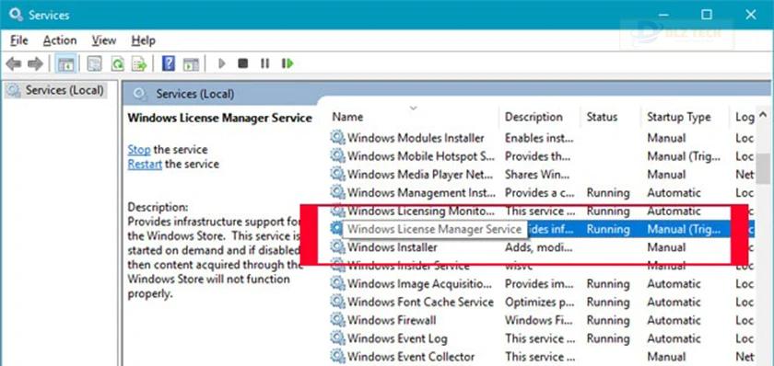This screenshot has width=774, height=366.
Task: Sort by the Startup Type column header
Action: [679, 117]
